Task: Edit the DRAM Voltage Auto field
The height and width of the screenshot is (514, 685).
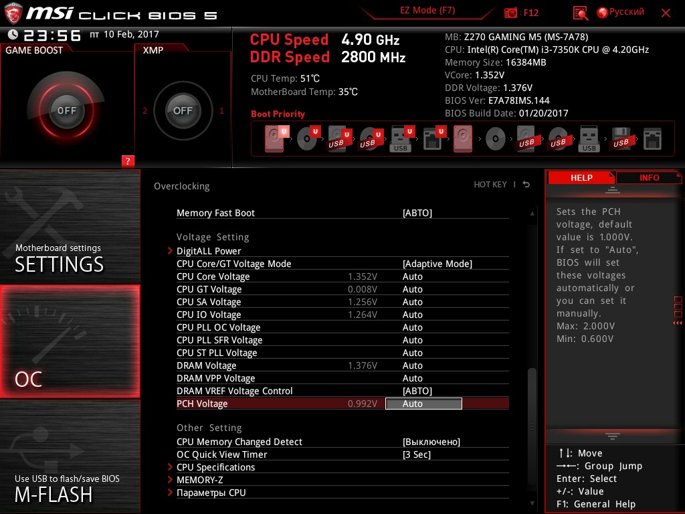Action: tap(412, 365)
